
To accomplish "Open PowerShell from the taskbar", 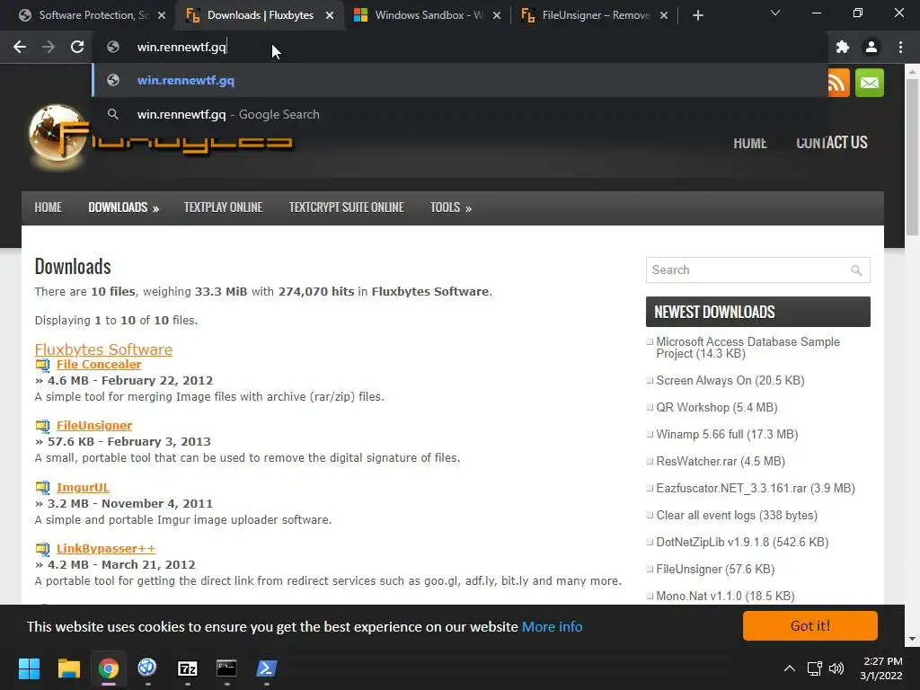I will 266,668.
